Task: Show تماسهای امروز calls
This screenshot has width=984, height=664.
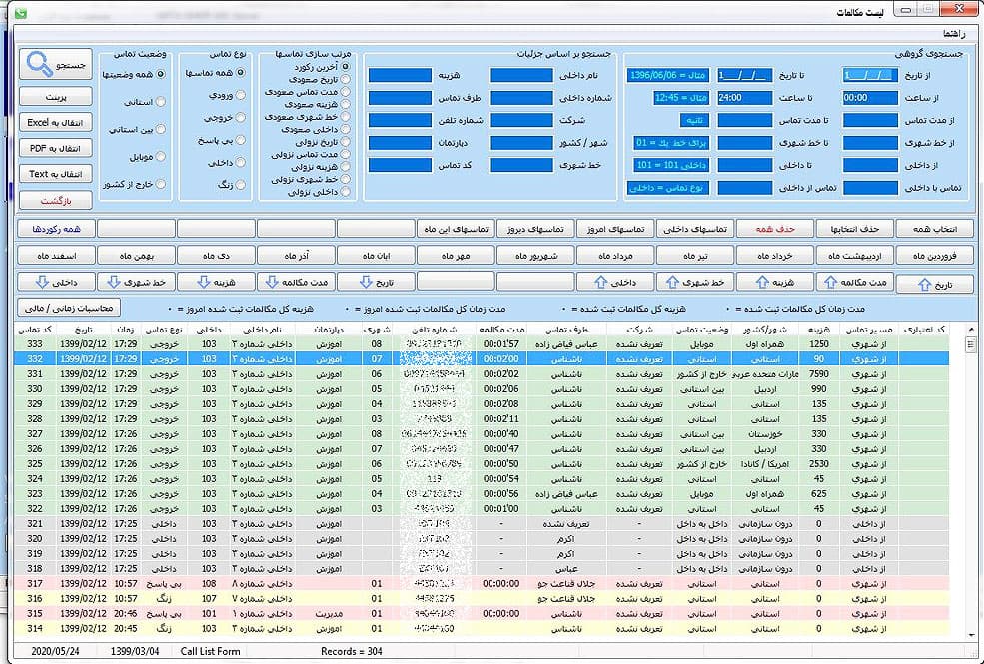Action: 615,229
